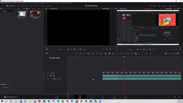Open the Playback menu

tap(42, 3)
